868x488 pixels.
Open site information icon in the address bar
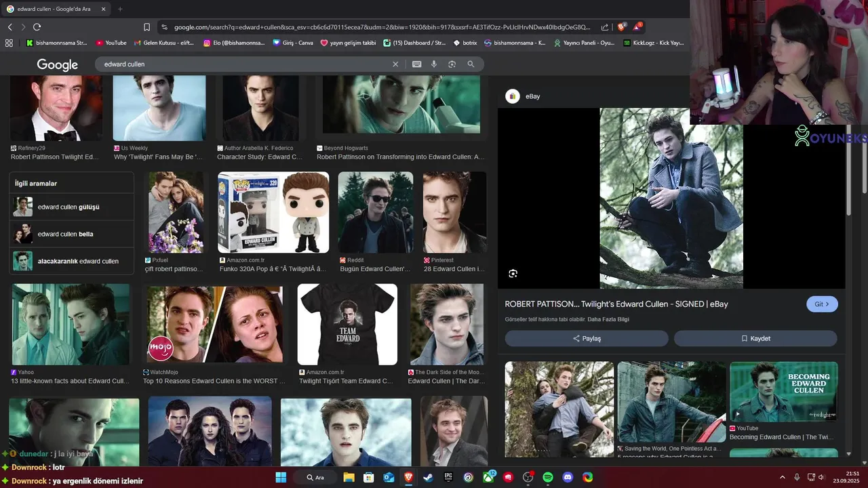(x=163, y=27)
